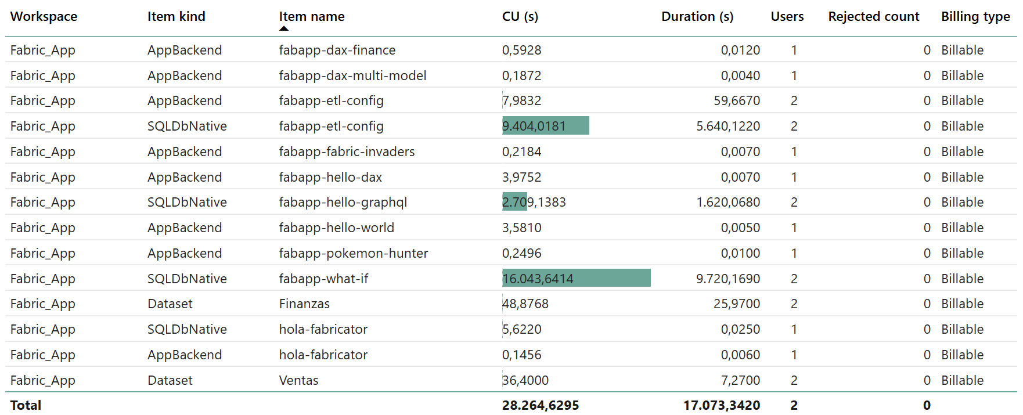Image resolution: width=1023 pixels, height=415 pixels.
Task: Select the fabapp-dax-multi-model item name
Action: tap(352, 75)
